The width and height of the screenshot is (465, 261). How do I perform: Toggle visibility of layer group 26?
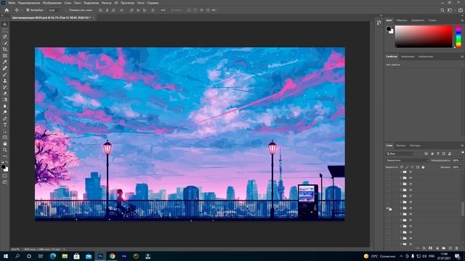[389, 190]
